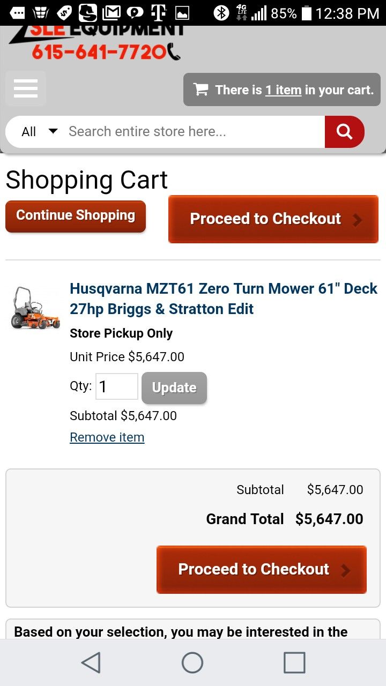Click Continue Shopping button
This screenshot has height=686, width=386.
point(76,216)
